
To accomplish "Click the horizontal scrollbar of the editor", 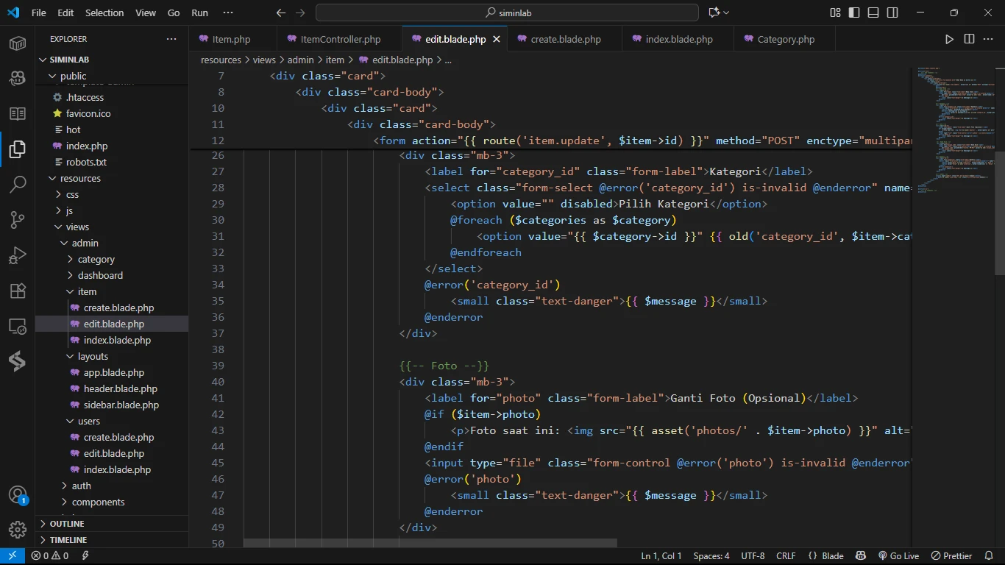I will point(430,543).
